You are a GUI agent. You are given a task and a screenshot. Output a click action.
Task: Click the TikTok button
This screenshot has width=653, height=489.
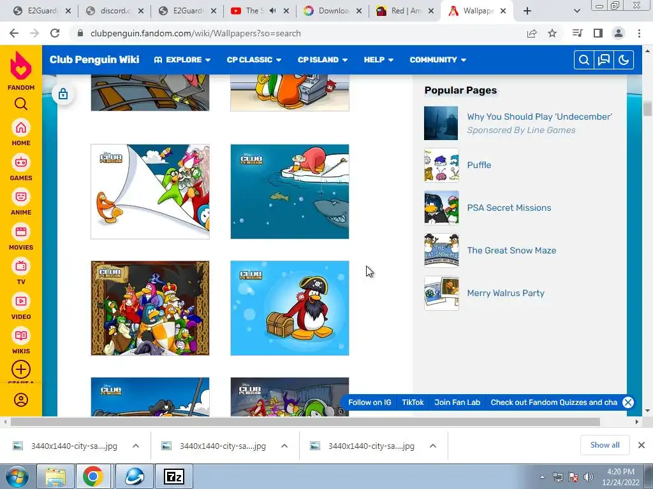(413, 402)
